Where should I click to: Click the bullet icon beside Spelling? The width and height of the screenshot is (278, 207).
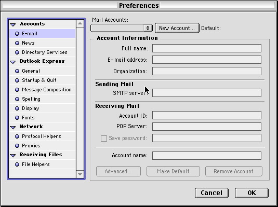[17, 99]
